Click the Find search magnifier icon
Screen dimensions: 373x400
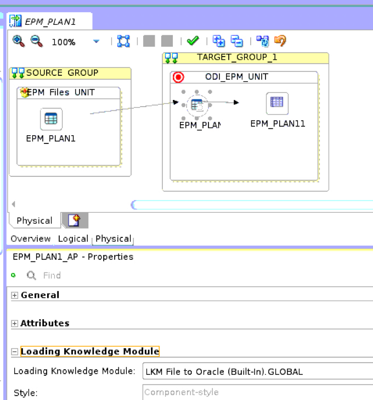click(31, 275)
